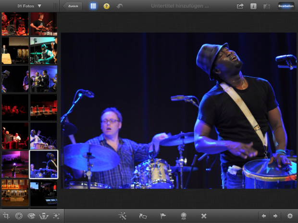The height and width of the screenshot is (223, 298).
Task: Hide the photo using the X icon
Action: click(x=204, y=216)
